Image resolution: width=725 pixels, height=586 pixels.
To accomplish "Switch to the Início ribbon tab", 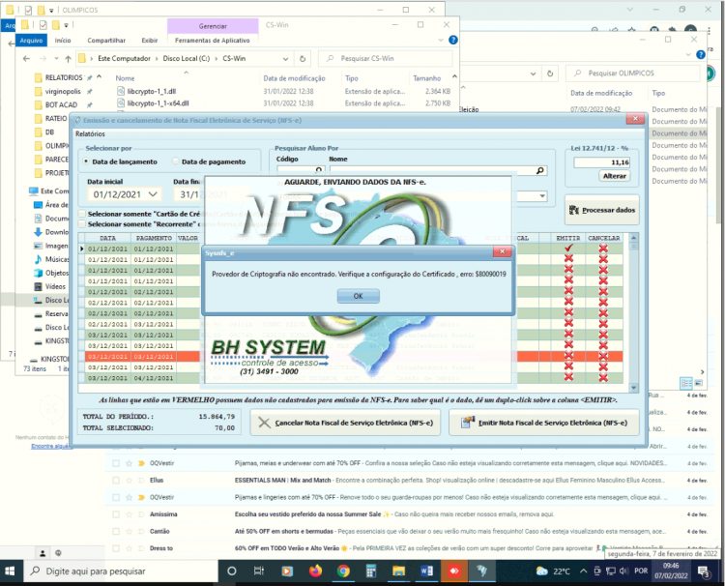I will pos(63,41).
